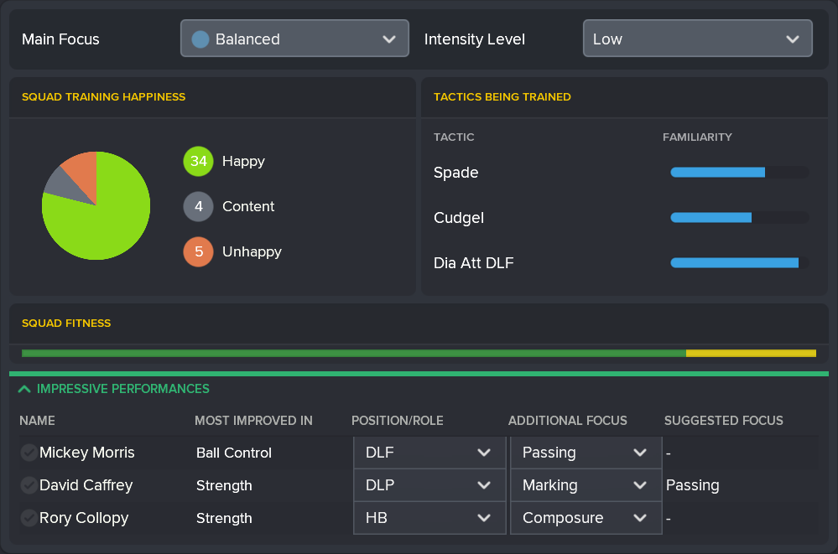This screenshot has height=554, width=838.
Task: Open David Caffrey's Marking focus dropdown
Action: click(x=585, y=485)
